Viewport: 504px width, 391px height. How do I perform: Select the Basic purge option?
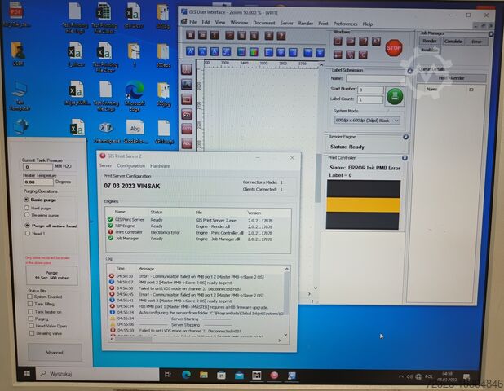pos(28,199)
